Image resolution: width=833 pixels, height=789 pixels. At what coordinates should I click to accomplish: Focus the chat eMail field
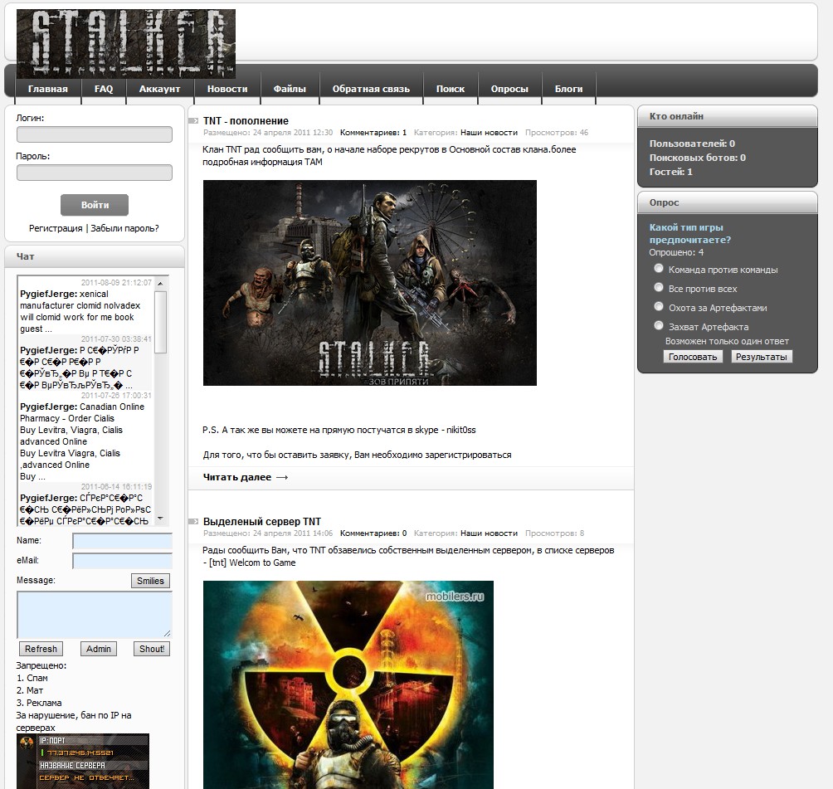point(122,561)
